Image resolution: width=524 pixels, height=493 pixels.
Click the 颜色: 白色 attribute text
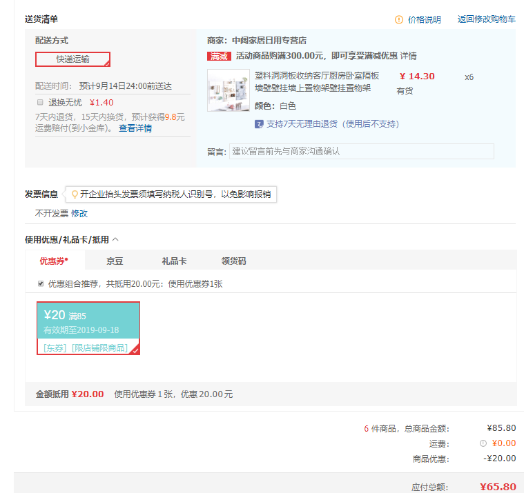pos(275,106)
